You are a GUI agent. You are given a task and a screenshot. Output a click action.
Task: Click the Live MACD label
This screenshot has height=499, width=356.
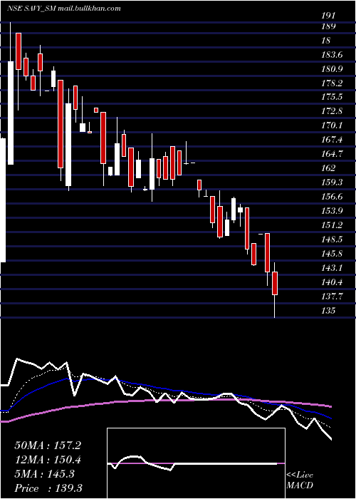point(300,480)
